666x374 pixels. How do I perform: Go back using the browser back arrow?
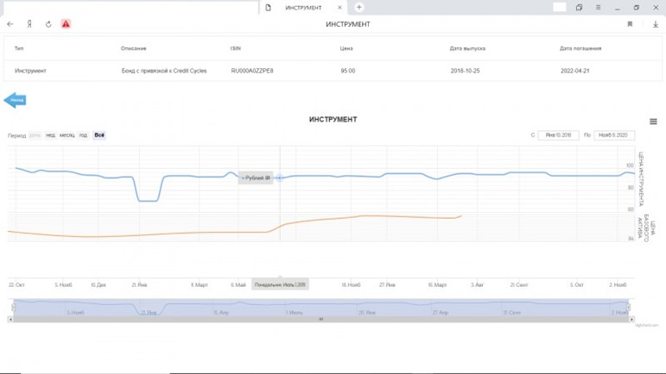click(10, 24)
